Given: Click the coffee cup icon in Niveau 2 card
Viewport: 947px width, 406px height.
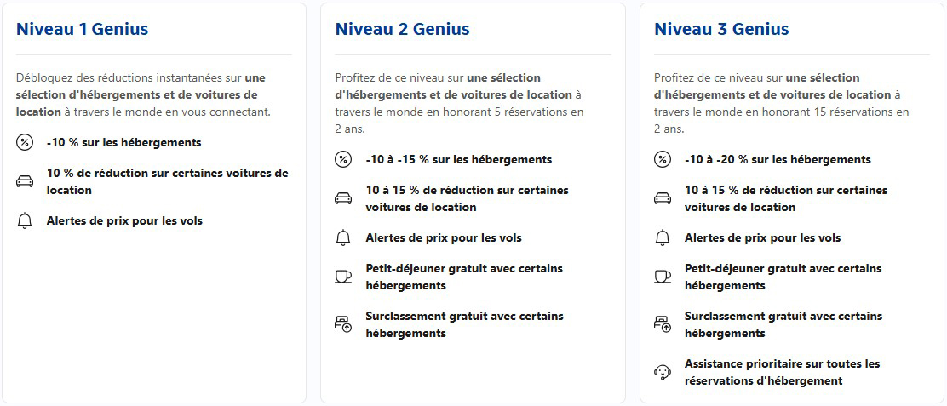Looking at the screenshot, I should pyautogui.click(x=343, y=277).
